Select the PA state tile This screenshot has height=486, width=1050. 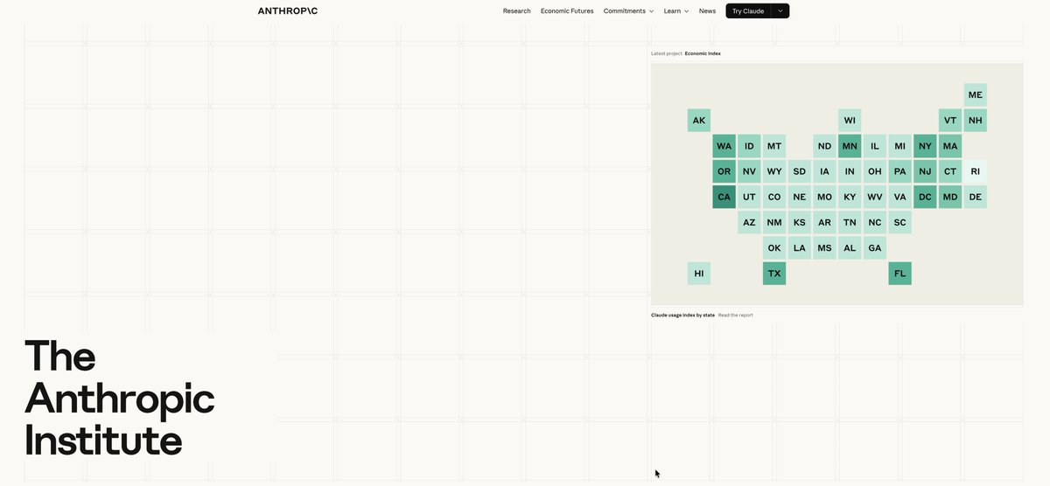coord(900,171)
